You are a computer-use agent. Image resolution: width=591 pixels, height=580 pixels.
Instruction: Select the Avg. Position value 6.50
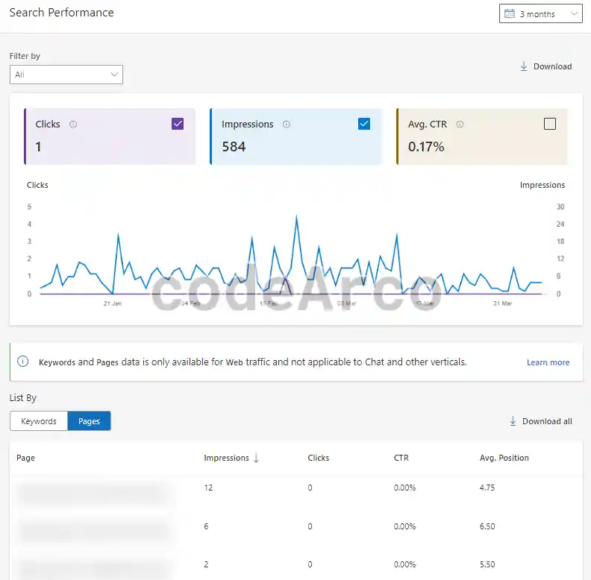pyautogui.click(x=487, y=526)
